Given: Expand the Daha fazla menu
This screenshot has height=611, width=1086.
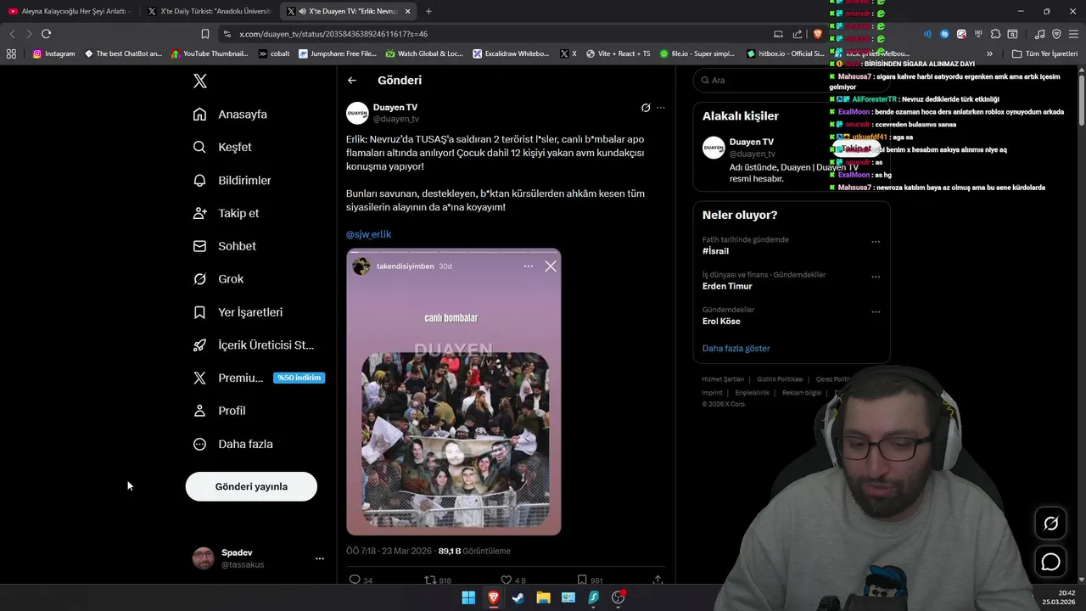Looking at the screenshot, I should click(233, 444).
